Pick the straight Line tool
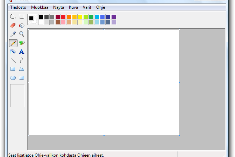The height and width of the screenshot is (157, 235). point(13,60)
